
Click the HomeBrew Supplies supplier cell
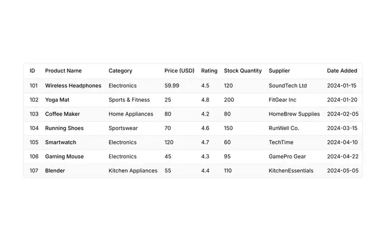(x=294, y=114)
